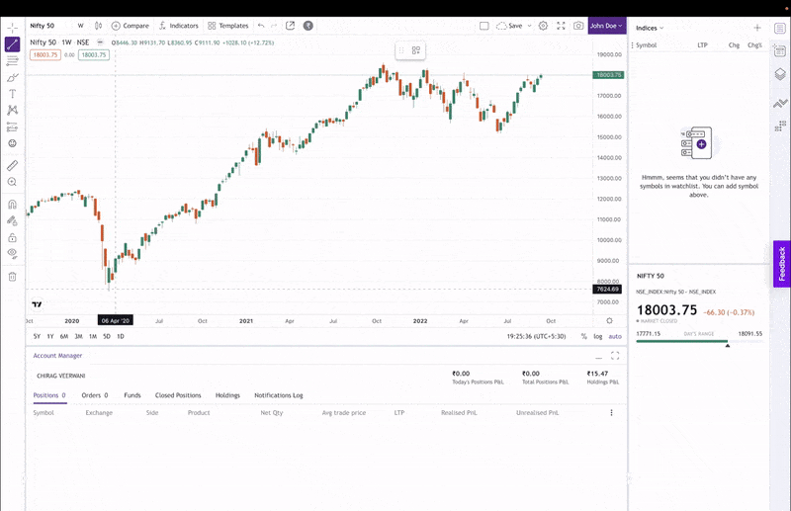Toggle magnet mode for drawings
The image size is (791, 511).
tap(12, 204)
